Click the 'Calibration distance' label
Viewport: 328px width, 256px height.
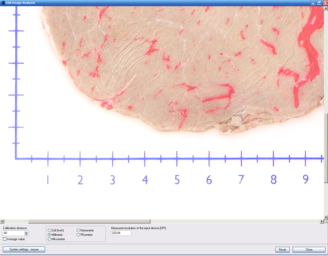click(15, 228)
